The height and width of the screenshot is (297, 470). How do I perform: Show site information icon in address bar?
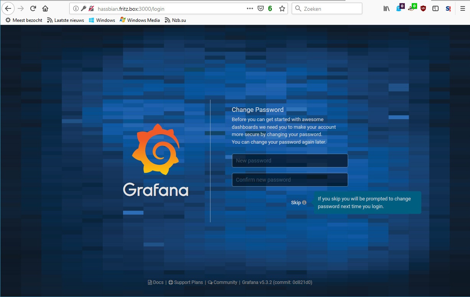76,8
